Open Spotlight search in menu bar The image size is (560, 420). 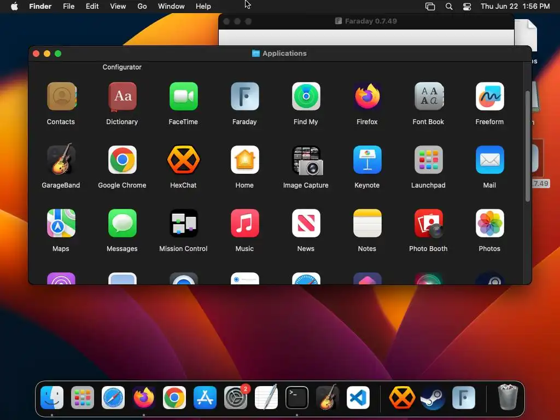(x=449, y=7)
